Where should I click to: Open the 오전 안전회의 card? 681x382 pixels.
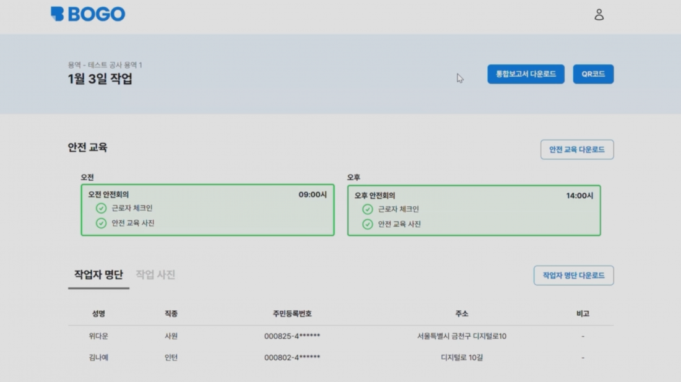[x=207, y=195]
